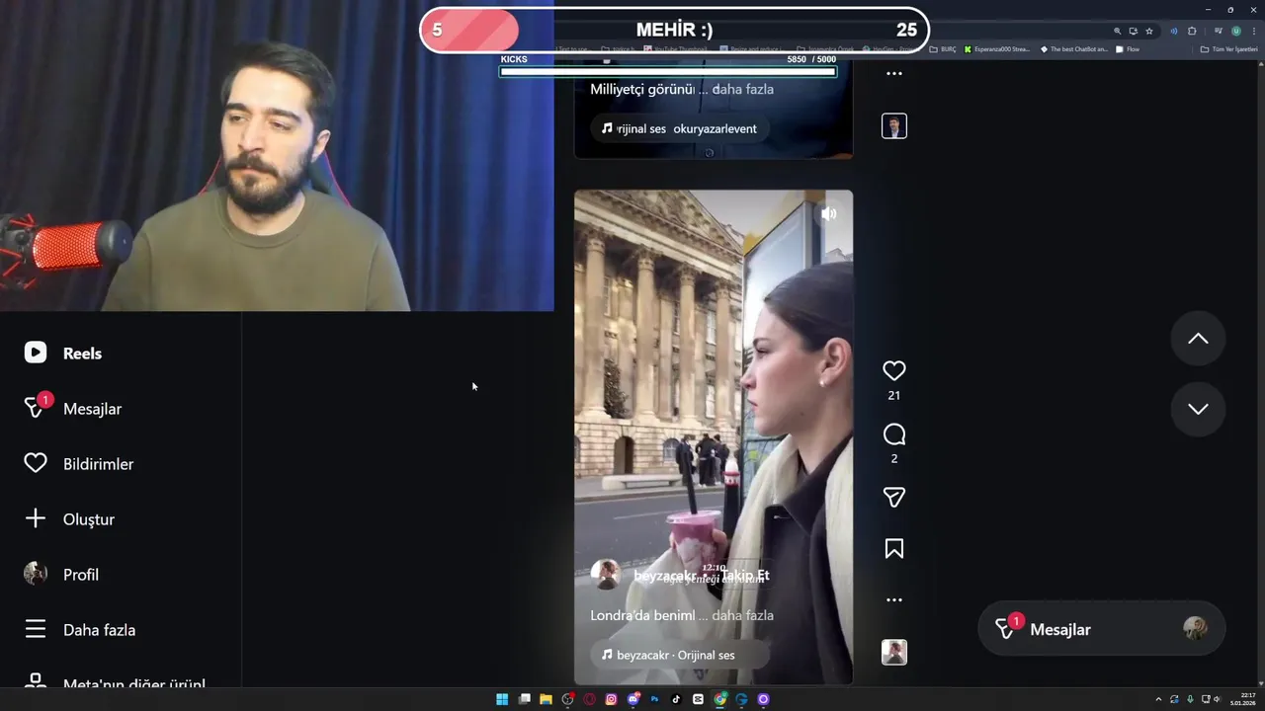Go to the previous reel with up chevron
This screenshot has height=711, width=1265.
[x=1198, y=339]
